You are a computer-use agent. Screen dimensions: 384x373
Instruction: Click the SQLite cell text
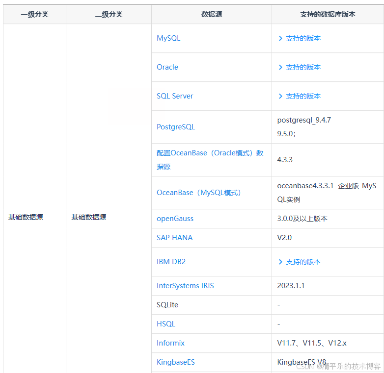[167, 305]
